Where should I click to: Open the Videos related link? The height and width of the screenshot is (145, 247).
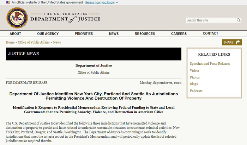[x=194, y=70]
